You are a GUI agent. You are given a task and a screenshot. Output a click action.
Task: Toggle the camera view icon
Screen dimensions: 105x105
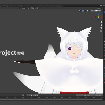click(101, 28)
